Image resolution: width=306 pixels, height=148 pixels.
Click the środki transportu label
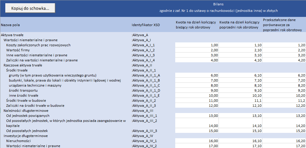[x=23, y=90]
